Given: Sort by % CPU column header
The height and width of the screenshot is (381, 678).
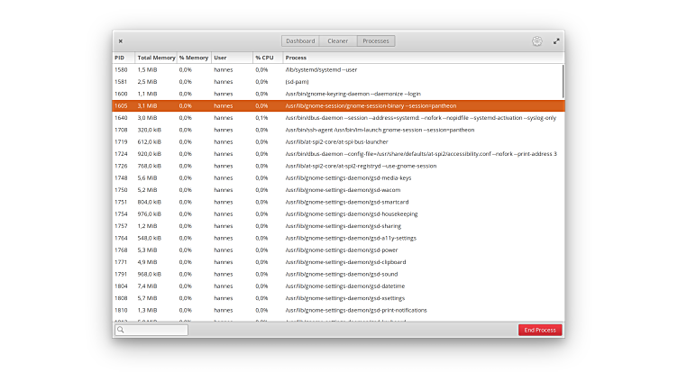Looking at the screenshot, I should point(264,58).
